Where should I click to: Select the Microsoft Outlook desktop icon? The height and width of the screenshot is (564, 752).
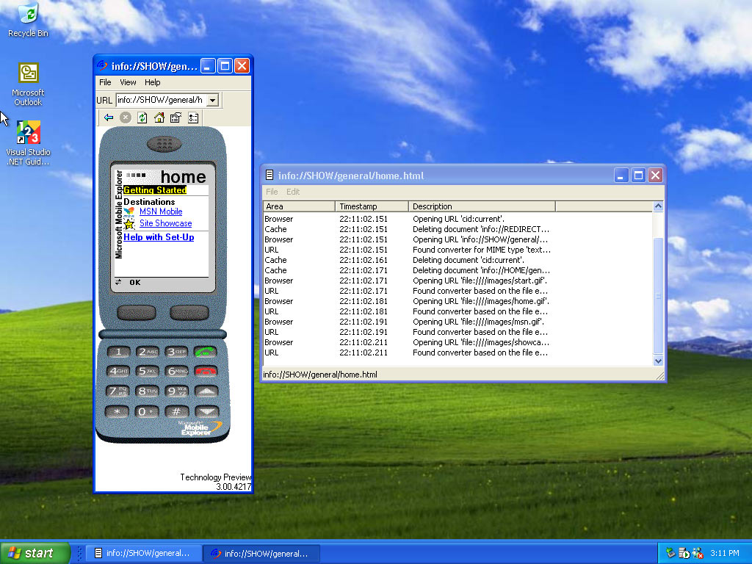tap(28, 84)
